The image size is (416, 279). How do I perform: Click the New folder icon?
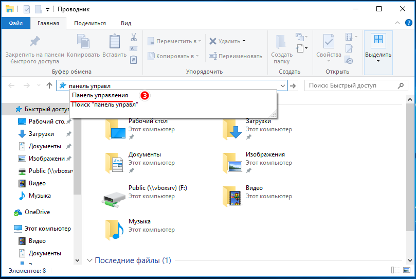coord(281,42)
